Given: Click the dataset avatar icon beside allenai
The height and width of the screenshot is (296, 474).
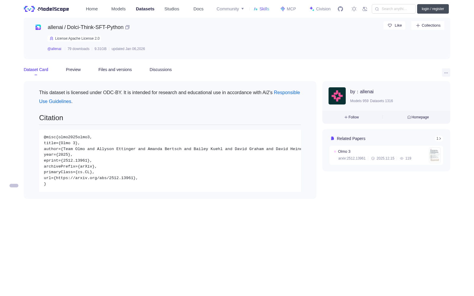Looking at the screenshot, I should tap(38, 27).
